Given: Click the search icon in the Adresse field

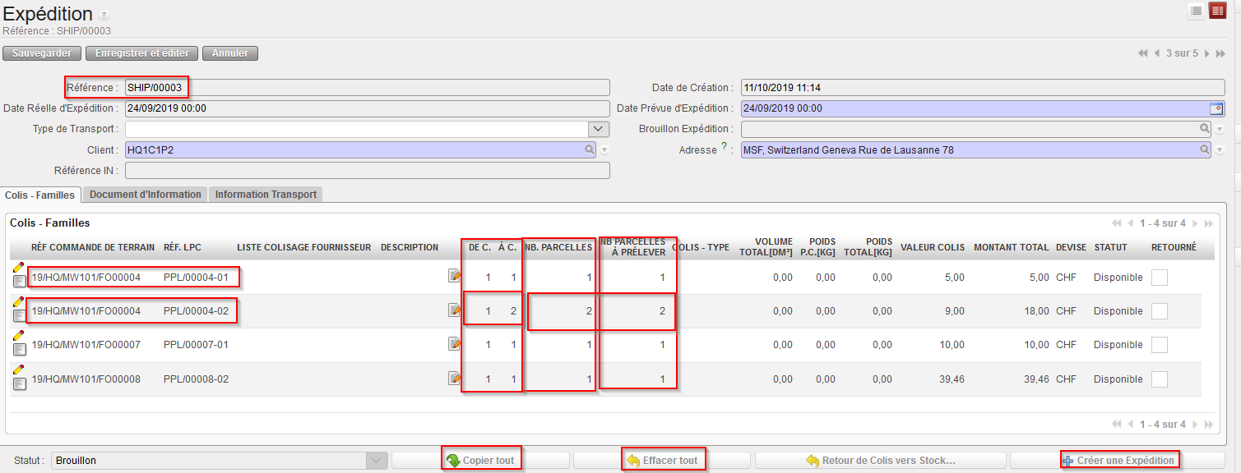Looking at the screenshot, I should pyautogui.click(x=1204, y=150).
